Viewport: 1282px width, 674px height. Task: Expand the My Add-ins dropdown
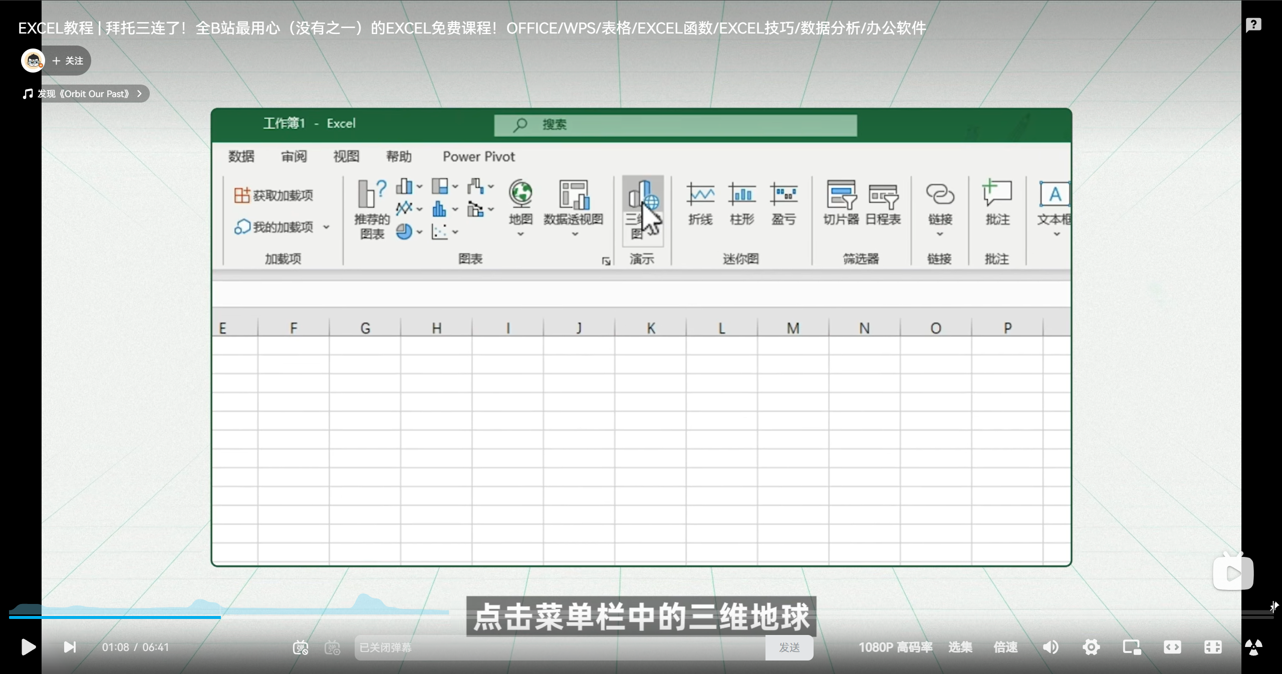(327, 227)
